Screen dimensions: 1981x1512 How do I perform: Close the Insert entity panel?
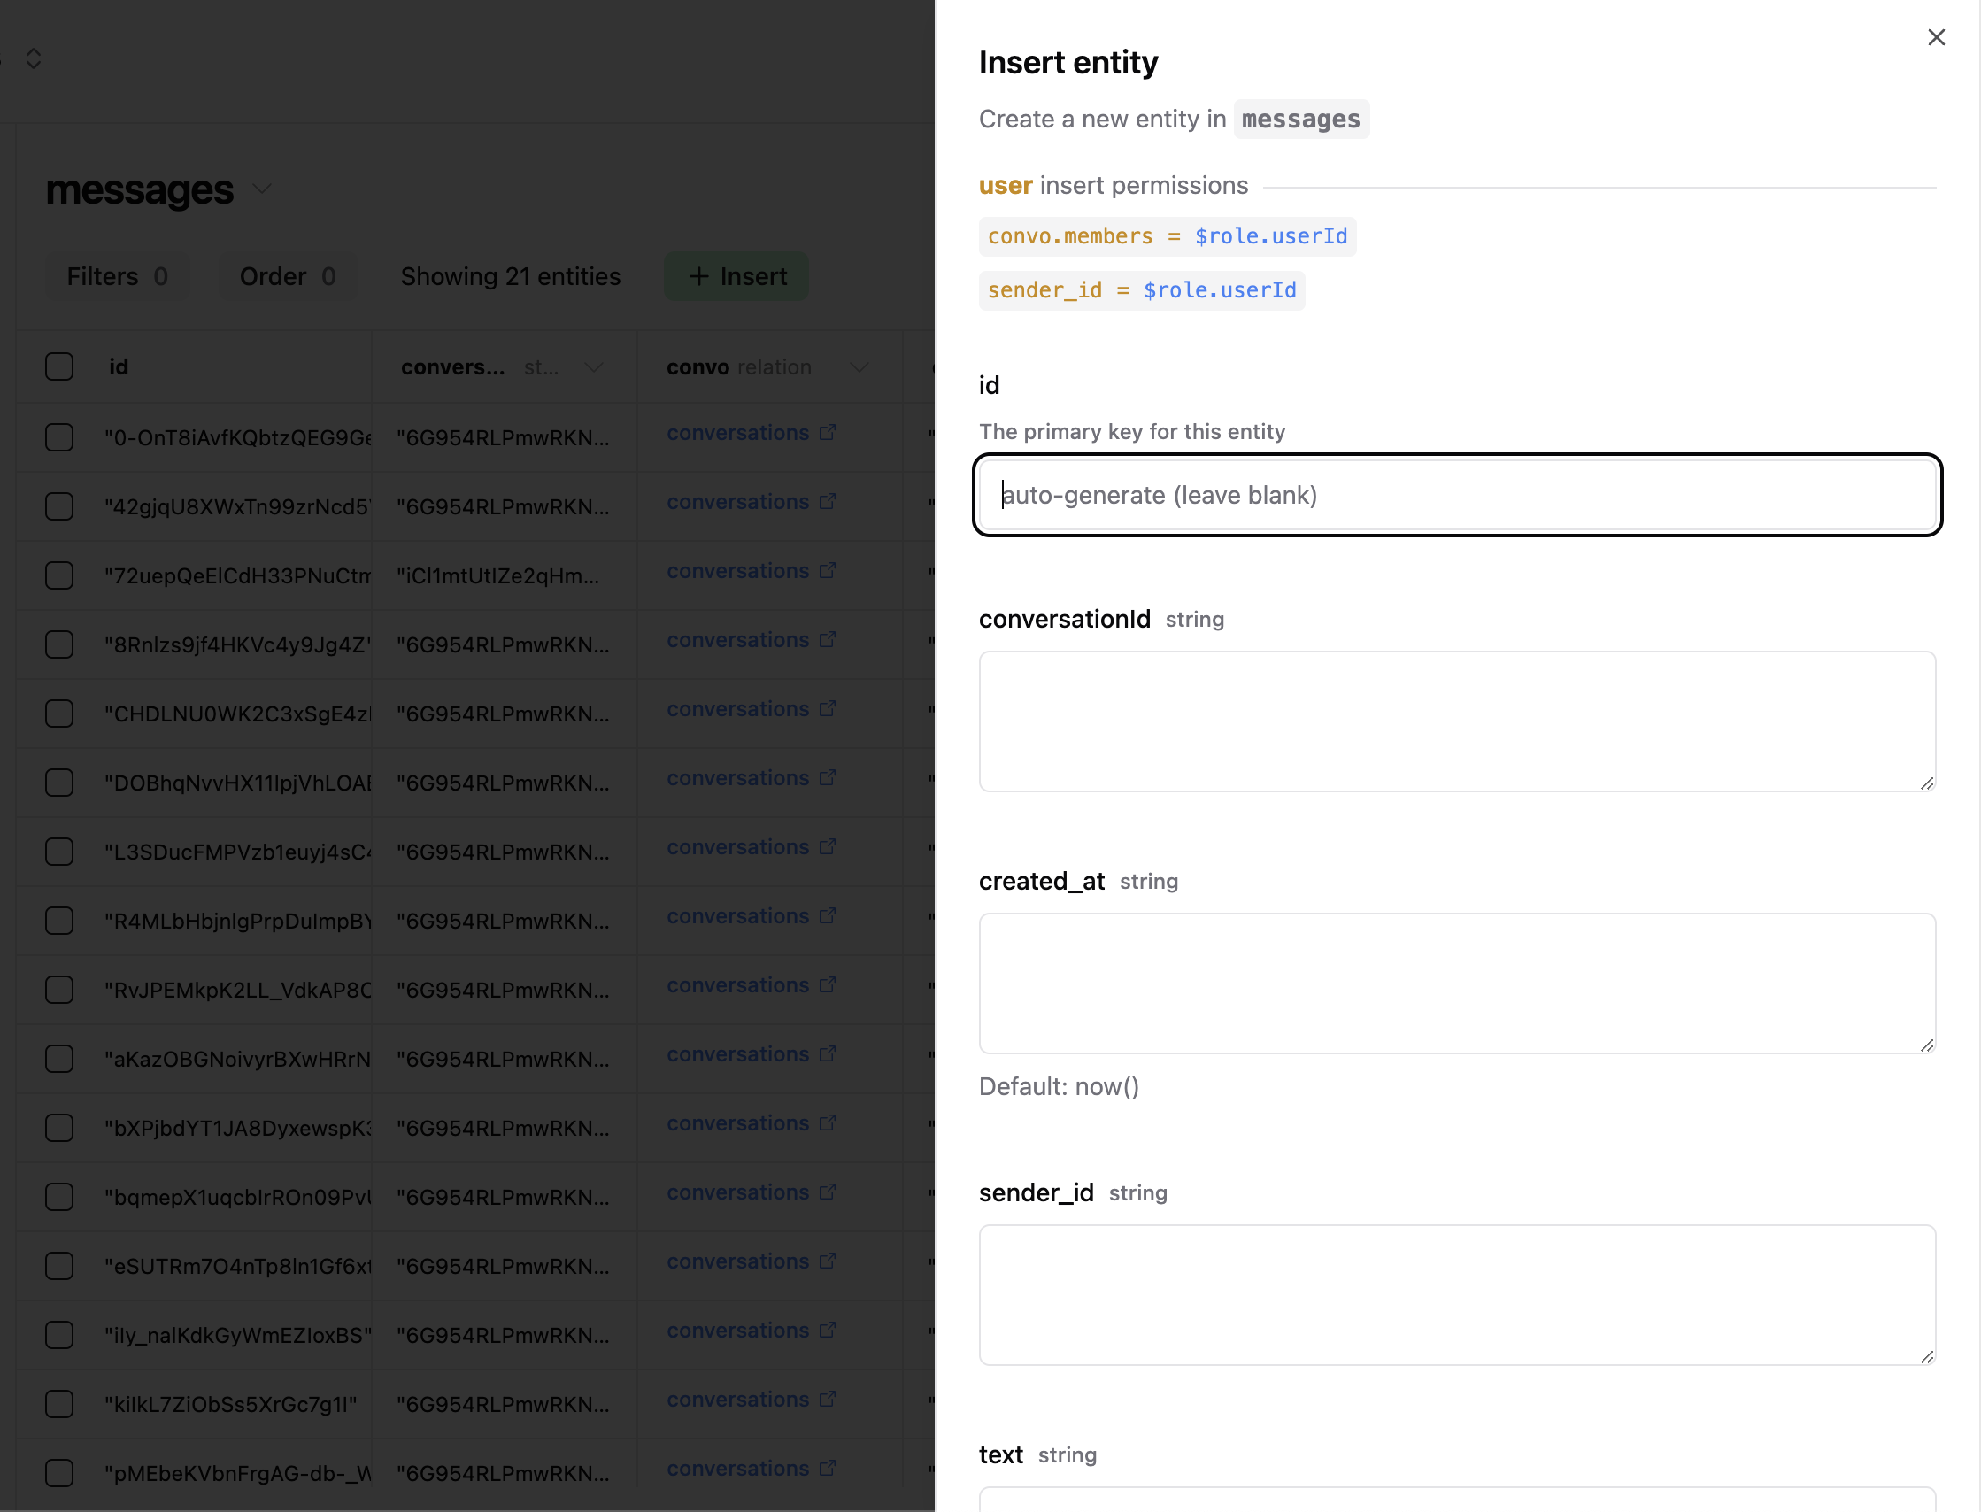pyautogui.click(x=1936, y=37)
